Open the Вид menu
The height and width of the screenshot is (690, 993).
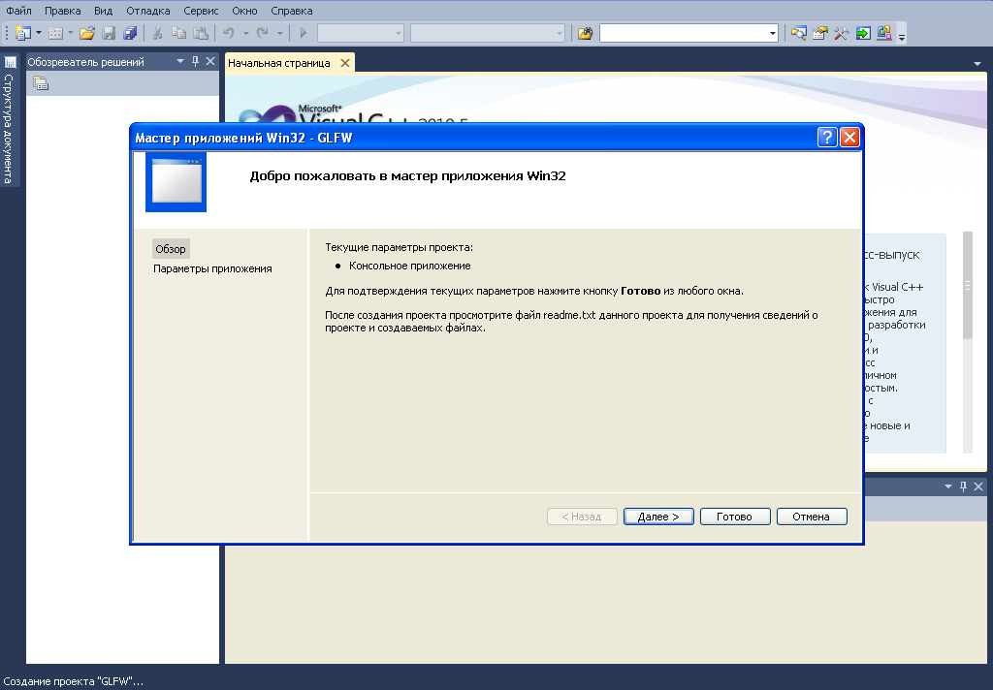[103, 11]
